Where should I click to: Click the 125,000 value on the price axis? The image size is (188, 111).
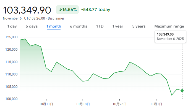click(x=11, y=37)
